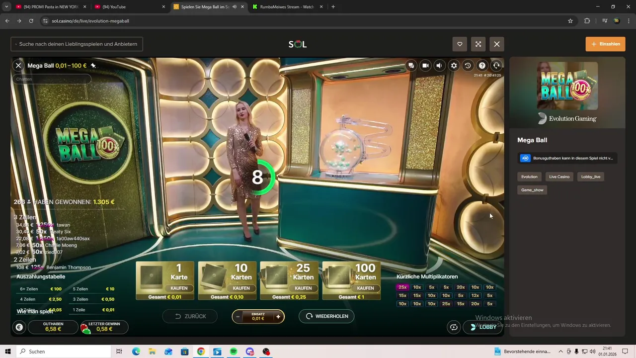Click the Bonusguthaben notice banner
Viewport: 636px width, 358px height.
567,158
